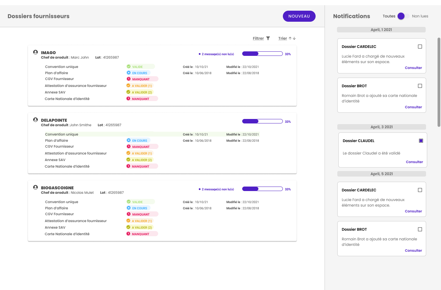Click the DELAPOINTE supplier profile icon
The width and height of the screenshot is (441, 290).
[x=35, y=120]
